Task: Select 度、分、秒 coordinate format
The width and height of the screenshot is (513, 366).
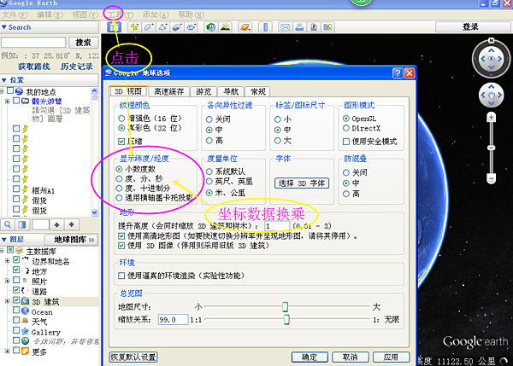Action: coord(139,178)
